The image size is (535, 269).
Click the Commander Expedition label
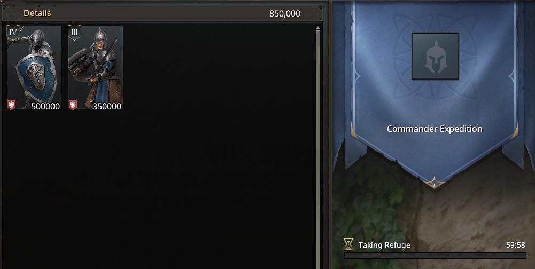coord(435,129)
